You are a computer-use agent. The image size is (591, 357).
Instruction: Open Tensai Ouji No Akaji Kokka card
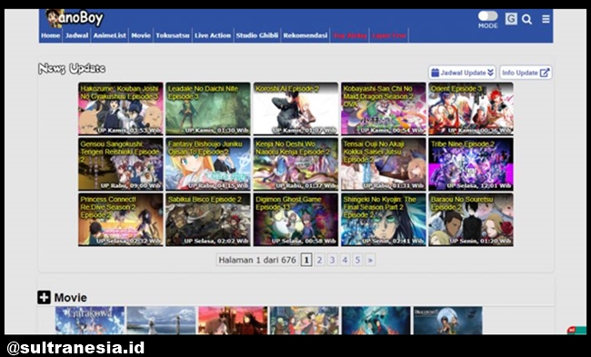click(384, 164)
